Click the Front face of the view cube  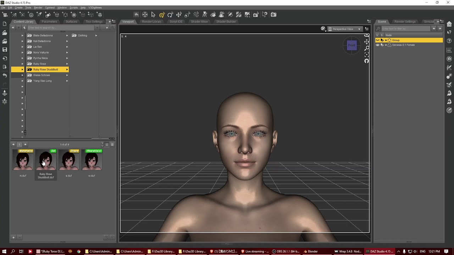[351, 45]
